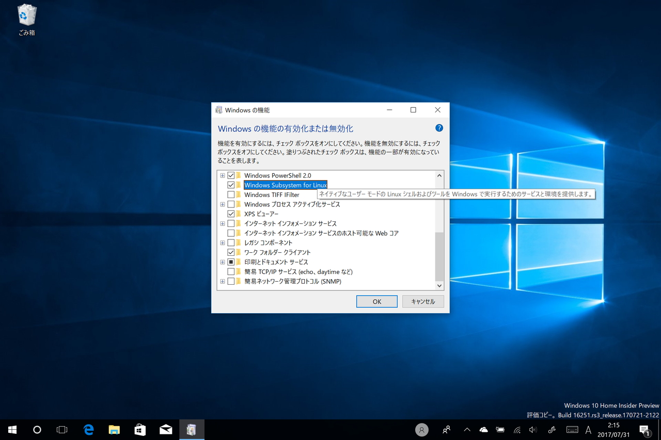Open the Windows の機能 help question mark
This screenshot has width=661, height=440.
pyautogui.click(x=439, y=127)
